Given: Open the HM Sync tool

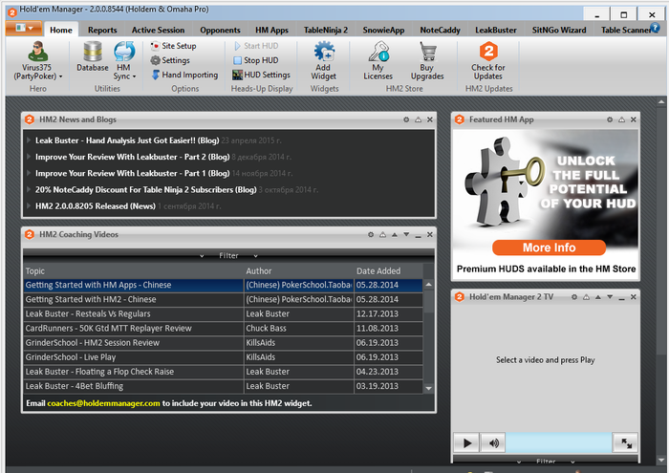Looking at the screenshot, I should tap(124, 60).
